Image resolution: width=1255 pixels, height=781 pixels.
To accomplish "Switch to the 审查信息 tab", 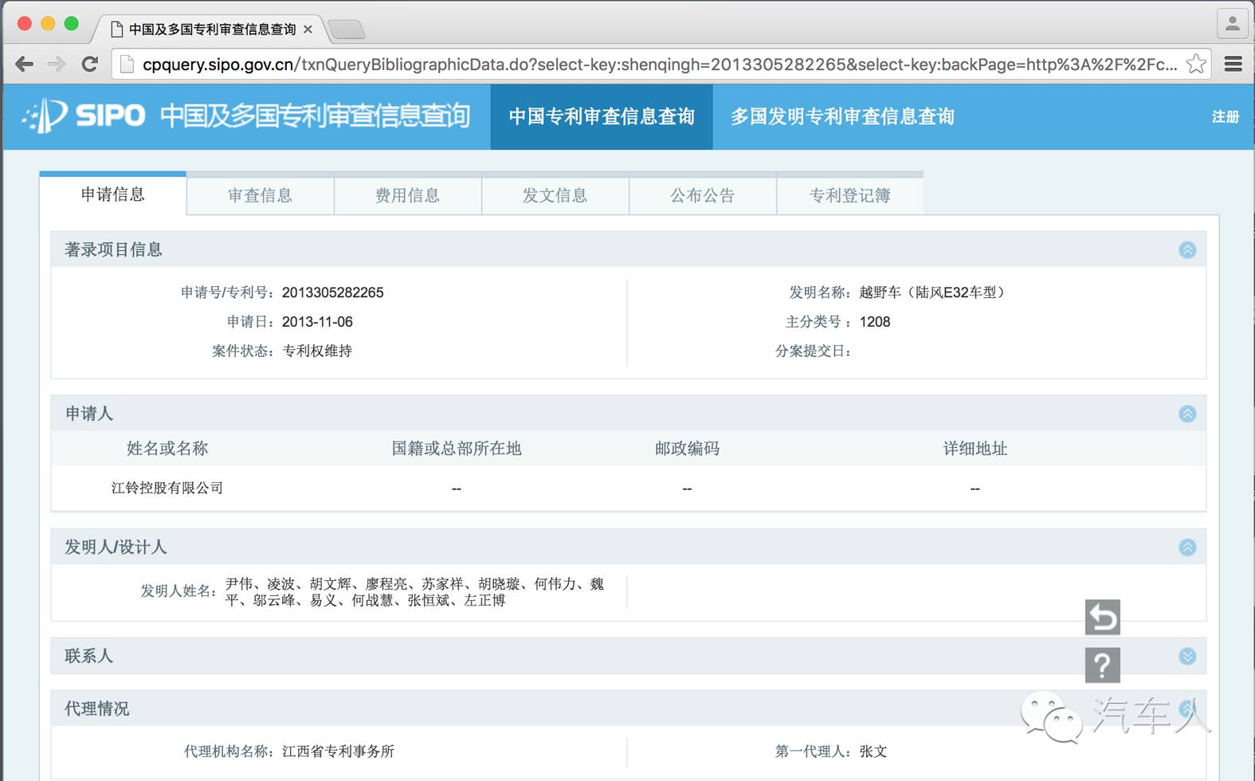I will tap(260, 195).
